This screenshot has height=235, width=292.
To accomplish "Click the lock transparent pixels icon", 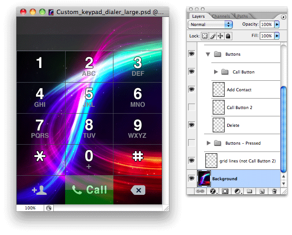I will (x=205, y=36).
